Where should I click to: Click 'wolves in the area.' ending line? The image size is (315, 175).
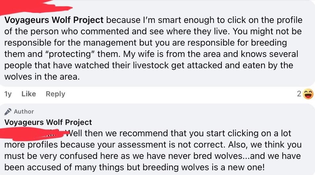coord(42,77)
